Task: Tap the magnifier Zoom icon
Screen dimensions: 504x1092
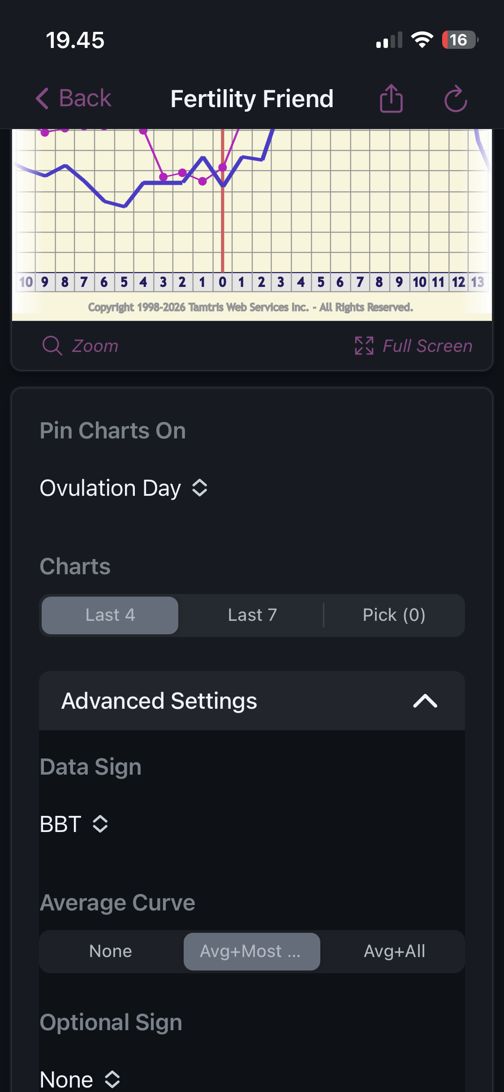Action: (x=52, y=346)
